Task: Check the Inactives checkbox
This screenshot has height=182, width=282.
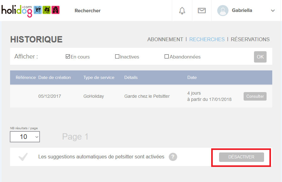Action: 117,57
